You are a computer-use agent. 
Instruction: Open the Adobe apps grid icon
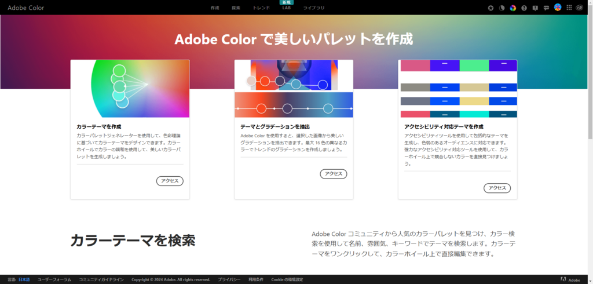click(569, 8)
